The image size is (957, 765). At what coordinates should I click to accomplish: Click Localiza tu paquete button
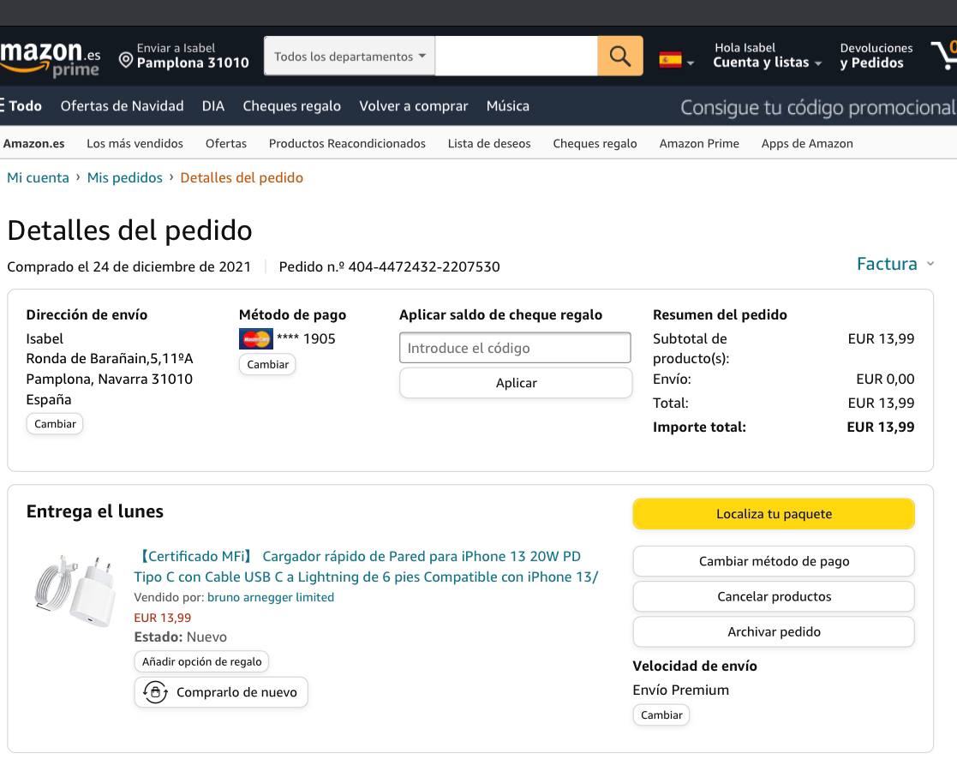point(774,514)
